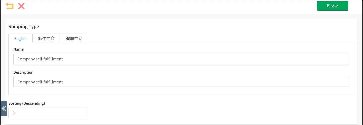The image size is (363, 125).
Task: Click into the Description input box
Action: pos(181,82)
